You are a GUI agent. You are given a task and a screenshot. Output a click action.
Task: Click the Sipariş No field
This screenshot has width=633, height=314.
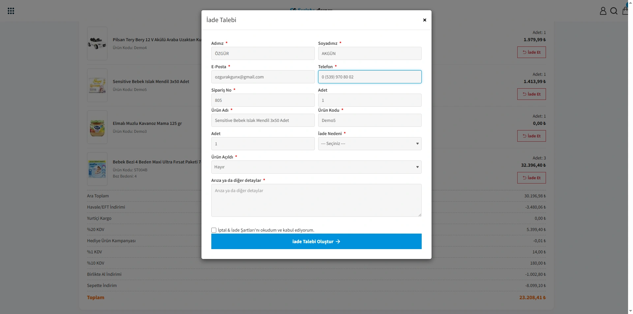click(x=263, y=100)
